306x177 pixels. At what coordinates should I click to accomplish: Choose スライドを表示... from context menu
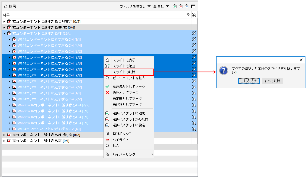click(x=129, y=60)
